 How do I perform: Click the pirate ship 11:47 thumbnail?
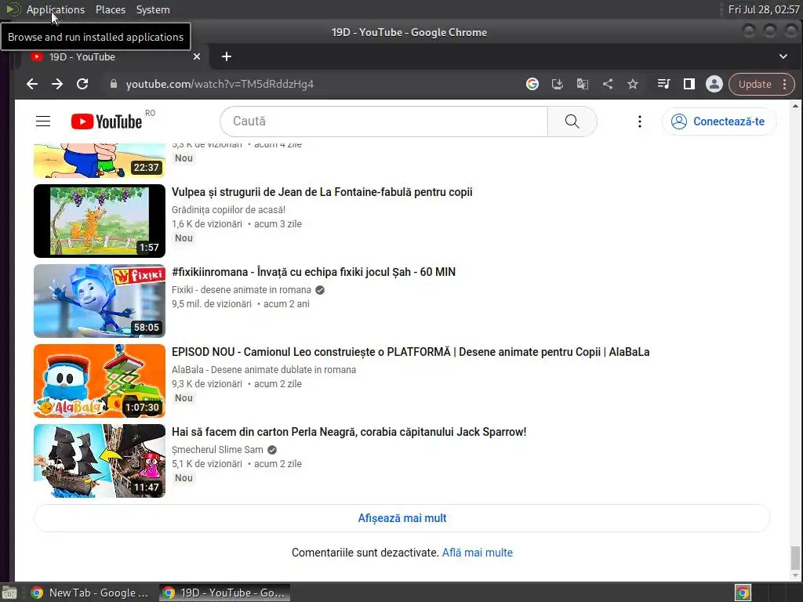pos(100,461)
